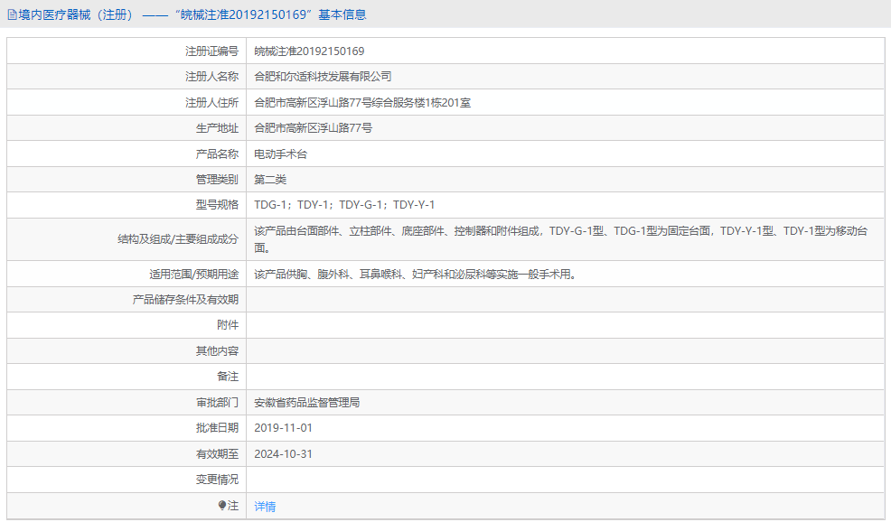Screen dimensions: 891x522
Task: Click the 型号规格 label
Action: pyautogui.click(x=217, y=205)
